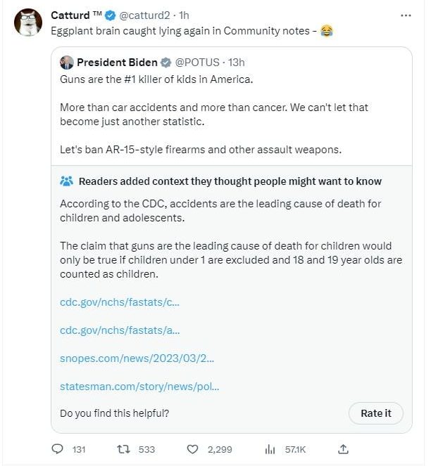
Task: Click President Biden's verified checkmark badge
Action: tap(166, 63)
